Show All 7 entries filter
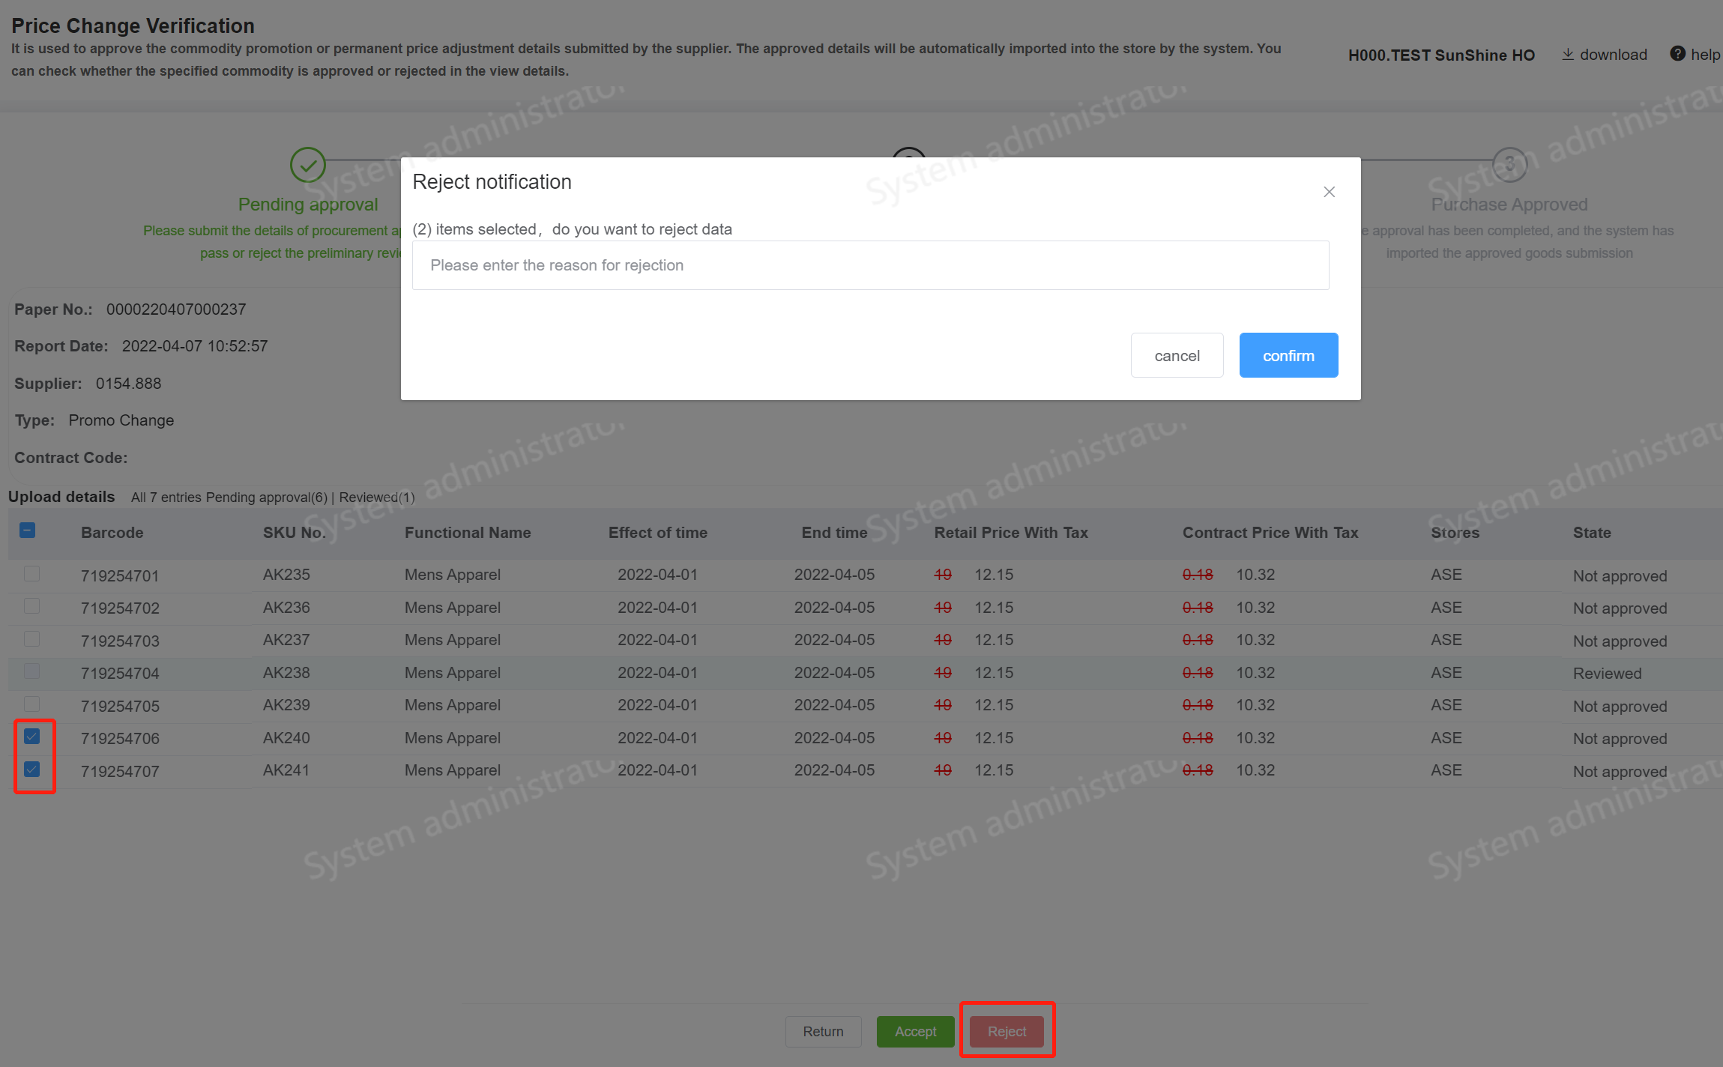 tap(166, 498)
